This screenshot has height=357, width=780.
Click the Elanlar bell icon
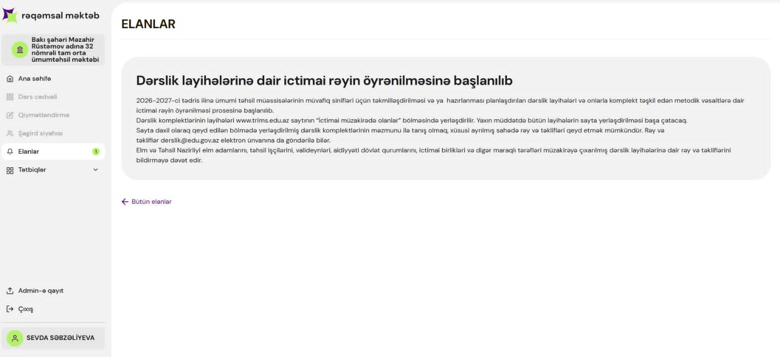(10, 152)
